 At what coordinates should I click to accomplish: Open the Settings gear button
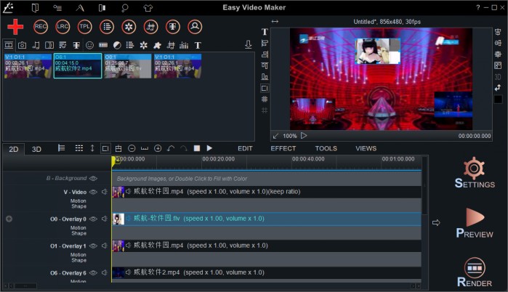pyautogui.click(x=475, y=173)
